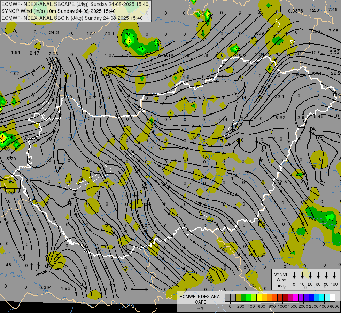The image size is (341, 313).
Task: Click the map value 3.14
Action: click(x=242, y=97)
